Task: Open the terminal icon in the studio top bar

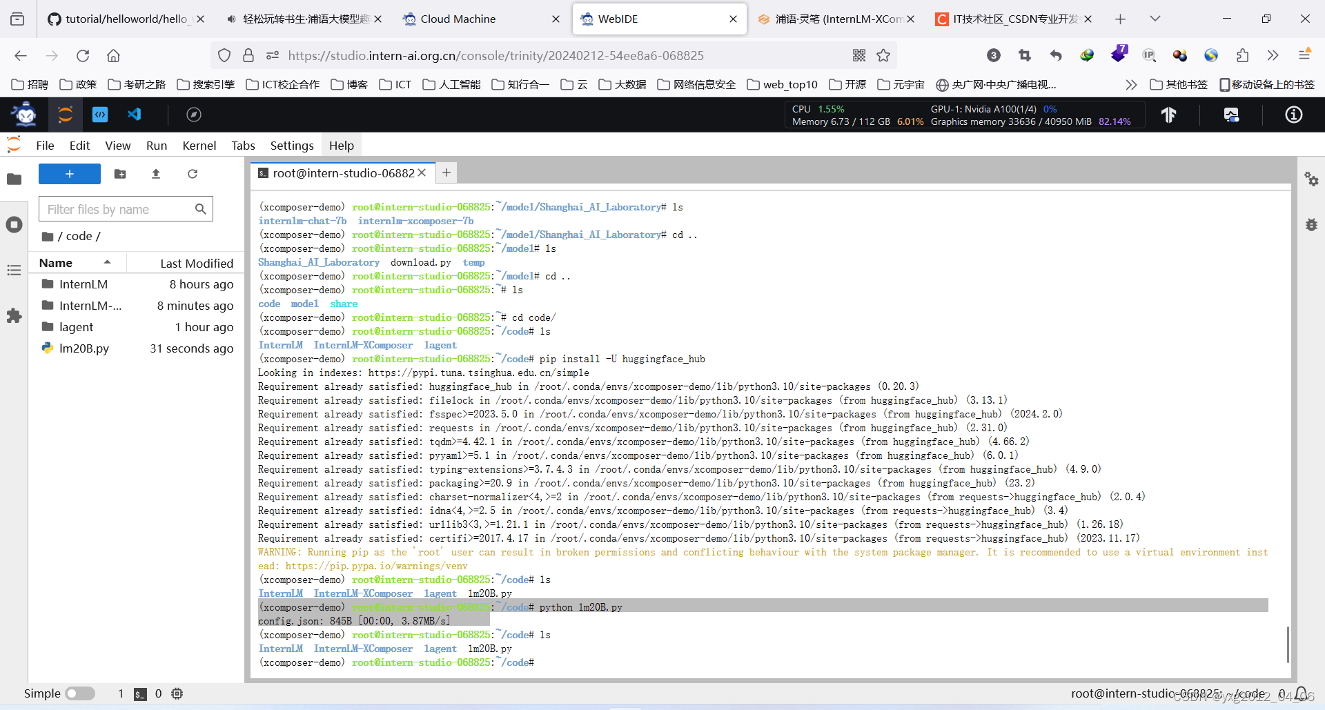Action: pos(100,115)
